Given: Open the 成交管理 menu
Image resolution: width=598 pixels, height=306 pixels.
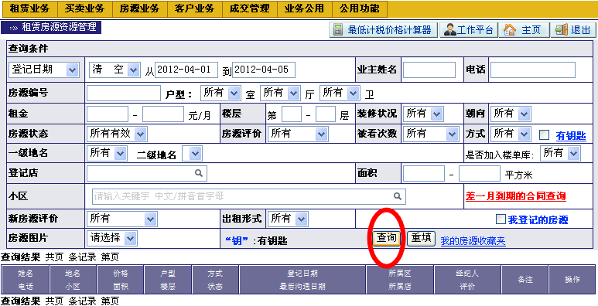Looking at the screenshot, I should 249,8.
